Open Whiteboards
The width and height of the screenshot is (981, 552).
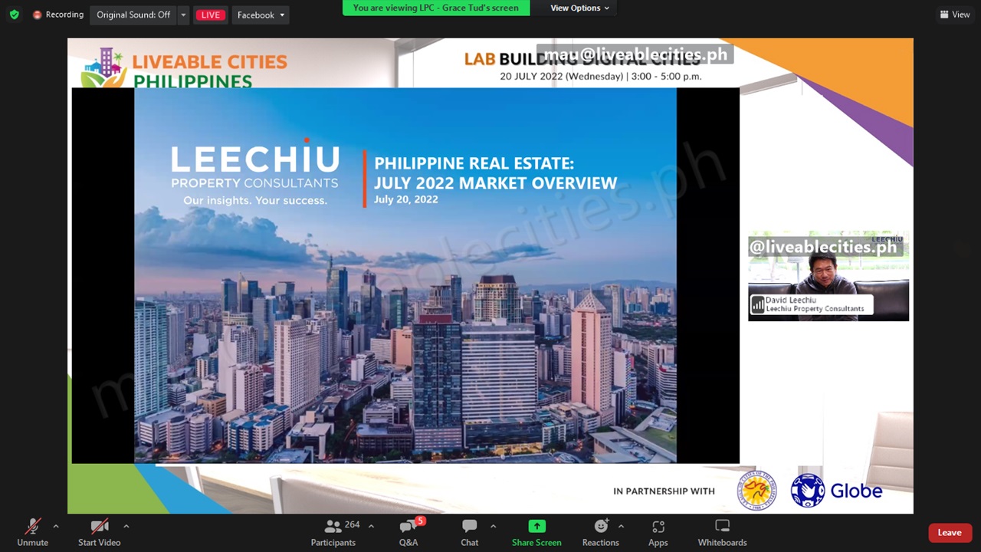pyautogui.click(x=722, y=527)
